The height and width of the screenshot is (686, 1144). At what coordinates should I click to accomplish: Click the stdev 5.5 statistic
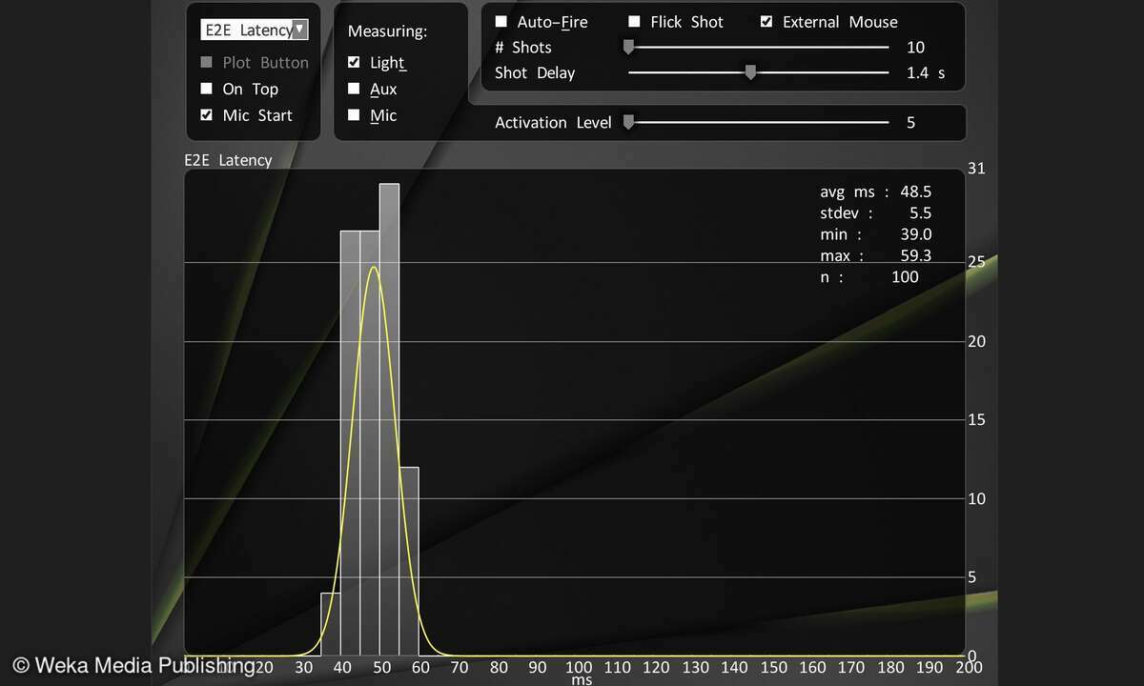[x=875, y=213]
